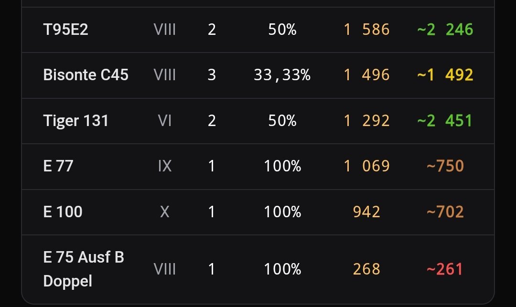The height and width of the screenshot is (307, 516).
Task: Click the ~750 rating for E 77
Action: (445, 166)
